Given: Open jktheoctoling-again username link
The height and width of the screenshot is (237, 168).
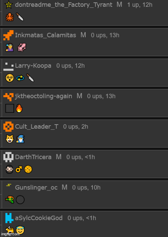Looking at the screenshot, I should click(x=43, y=96).
